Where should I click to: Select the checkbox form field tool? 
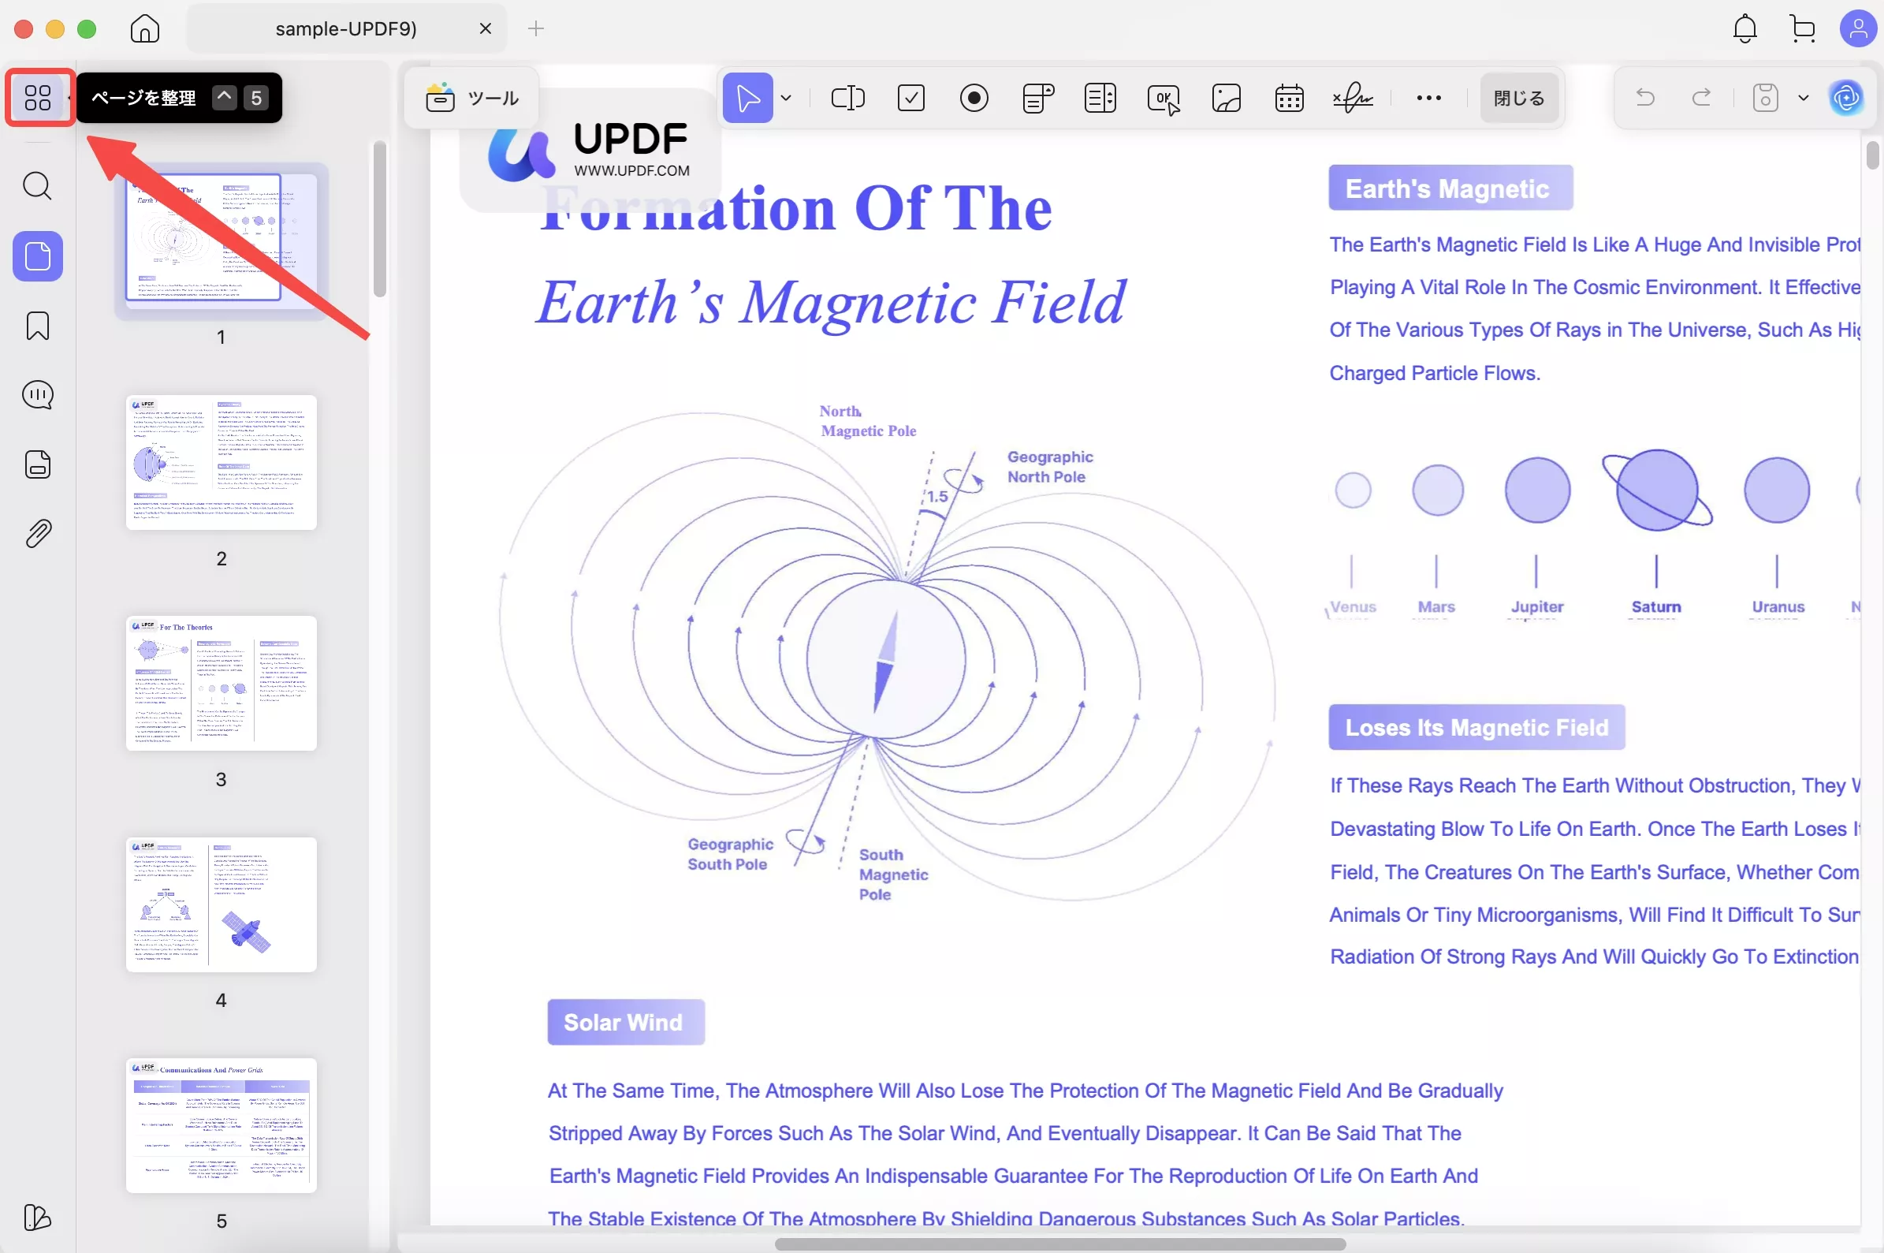tap(910, 98)
